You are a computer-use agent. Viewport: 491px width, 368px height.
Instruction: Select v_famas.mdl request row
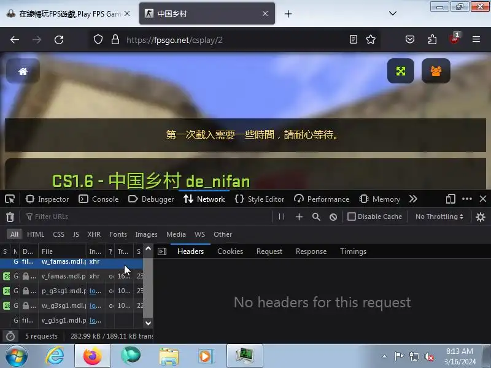[x=72, y=276]
